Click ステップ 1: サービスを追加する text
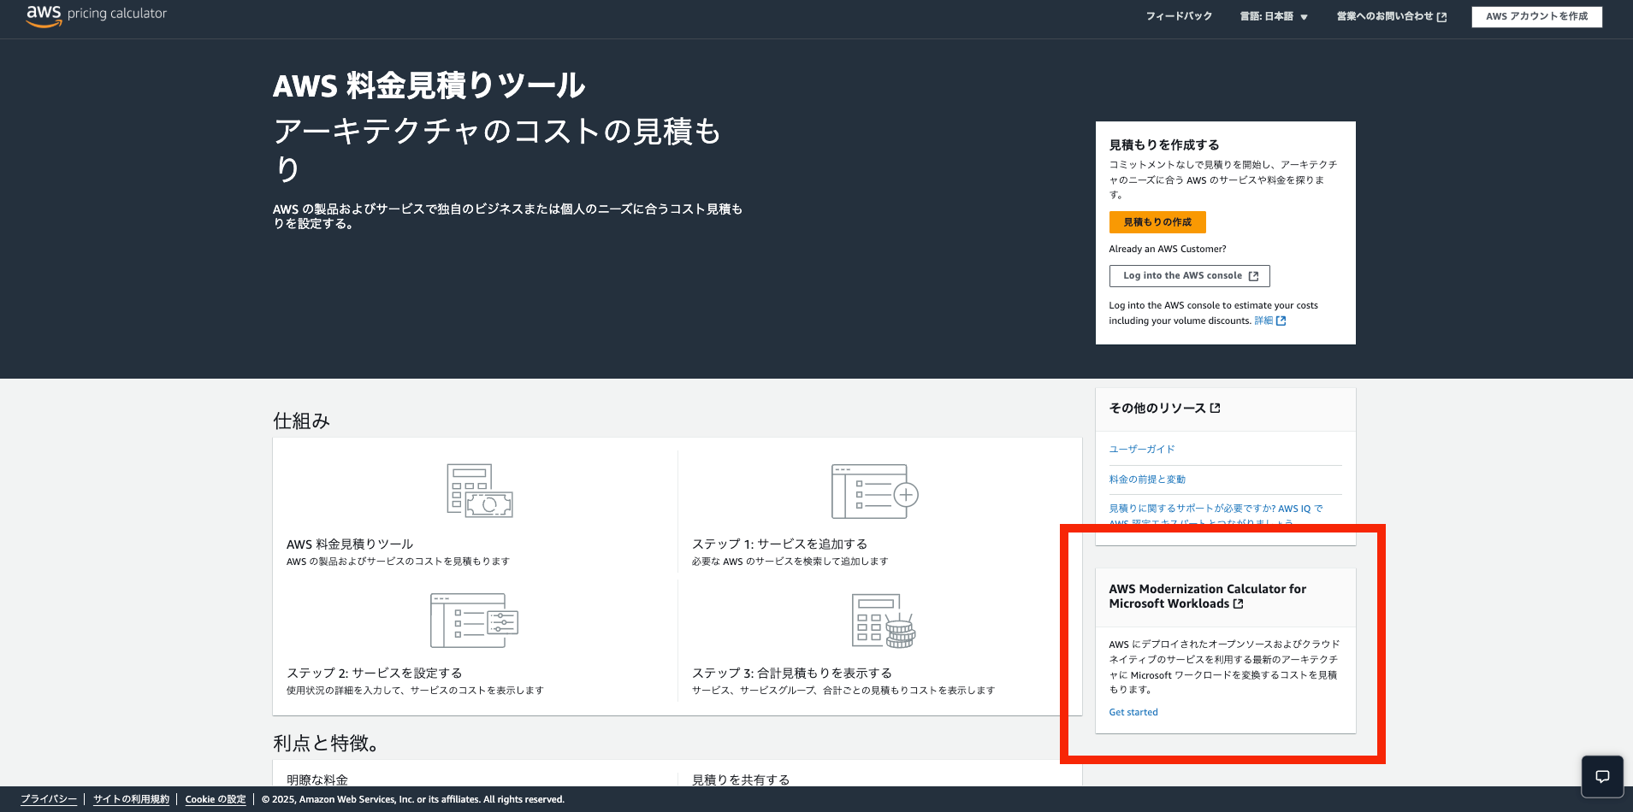The image size is (1633, 812). (779, 544)
